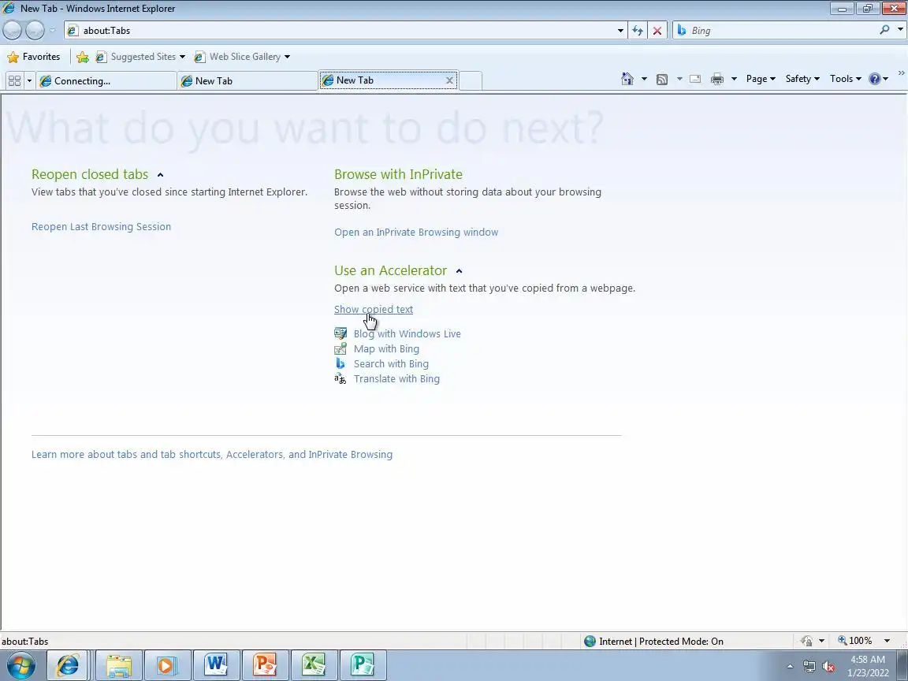Open the Tools menu

846,79
